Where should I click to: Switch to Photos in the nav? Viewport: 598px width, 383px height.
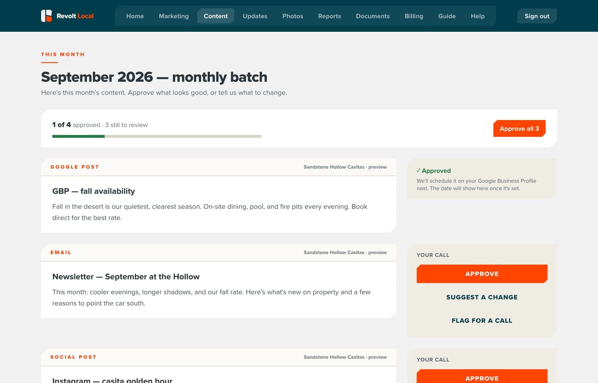pos(293,16)
